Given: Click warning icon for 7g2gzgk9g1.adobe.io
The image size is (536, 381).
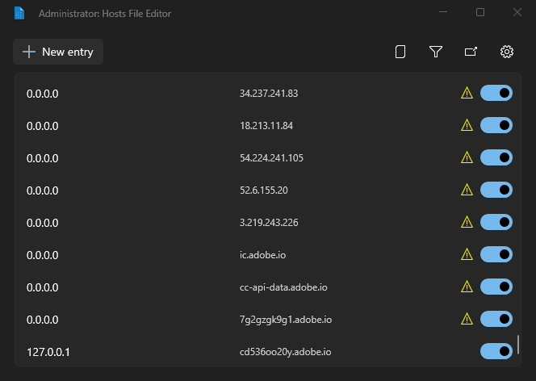Looking at the screenshot, I should [467, 319].
